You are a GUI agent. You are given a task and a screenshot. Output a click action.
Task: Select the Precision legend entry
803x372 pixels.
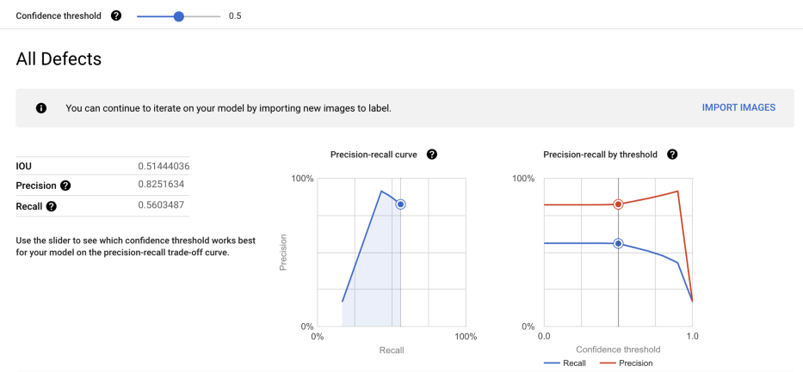pyautogui.click(x=626, y=363)
